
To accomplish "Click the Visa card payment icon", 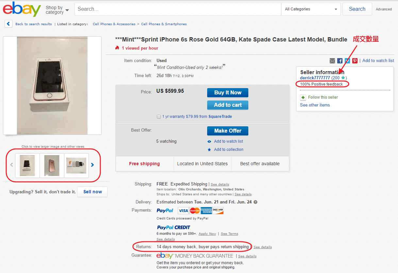I will coord(183,211).
